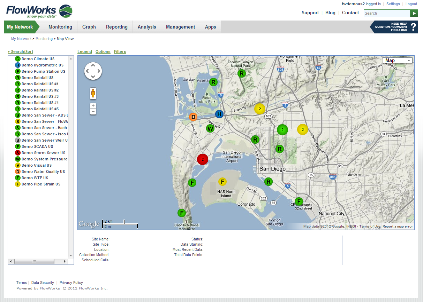The height and width of the screenshot is (302, 423).
Task: Click Report a map error link
Action: tap(398, 226)
